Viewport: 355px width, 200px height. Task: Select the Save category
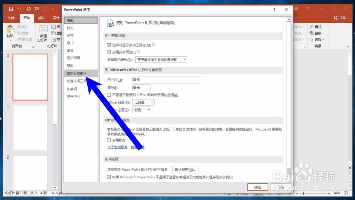point(81,35)
